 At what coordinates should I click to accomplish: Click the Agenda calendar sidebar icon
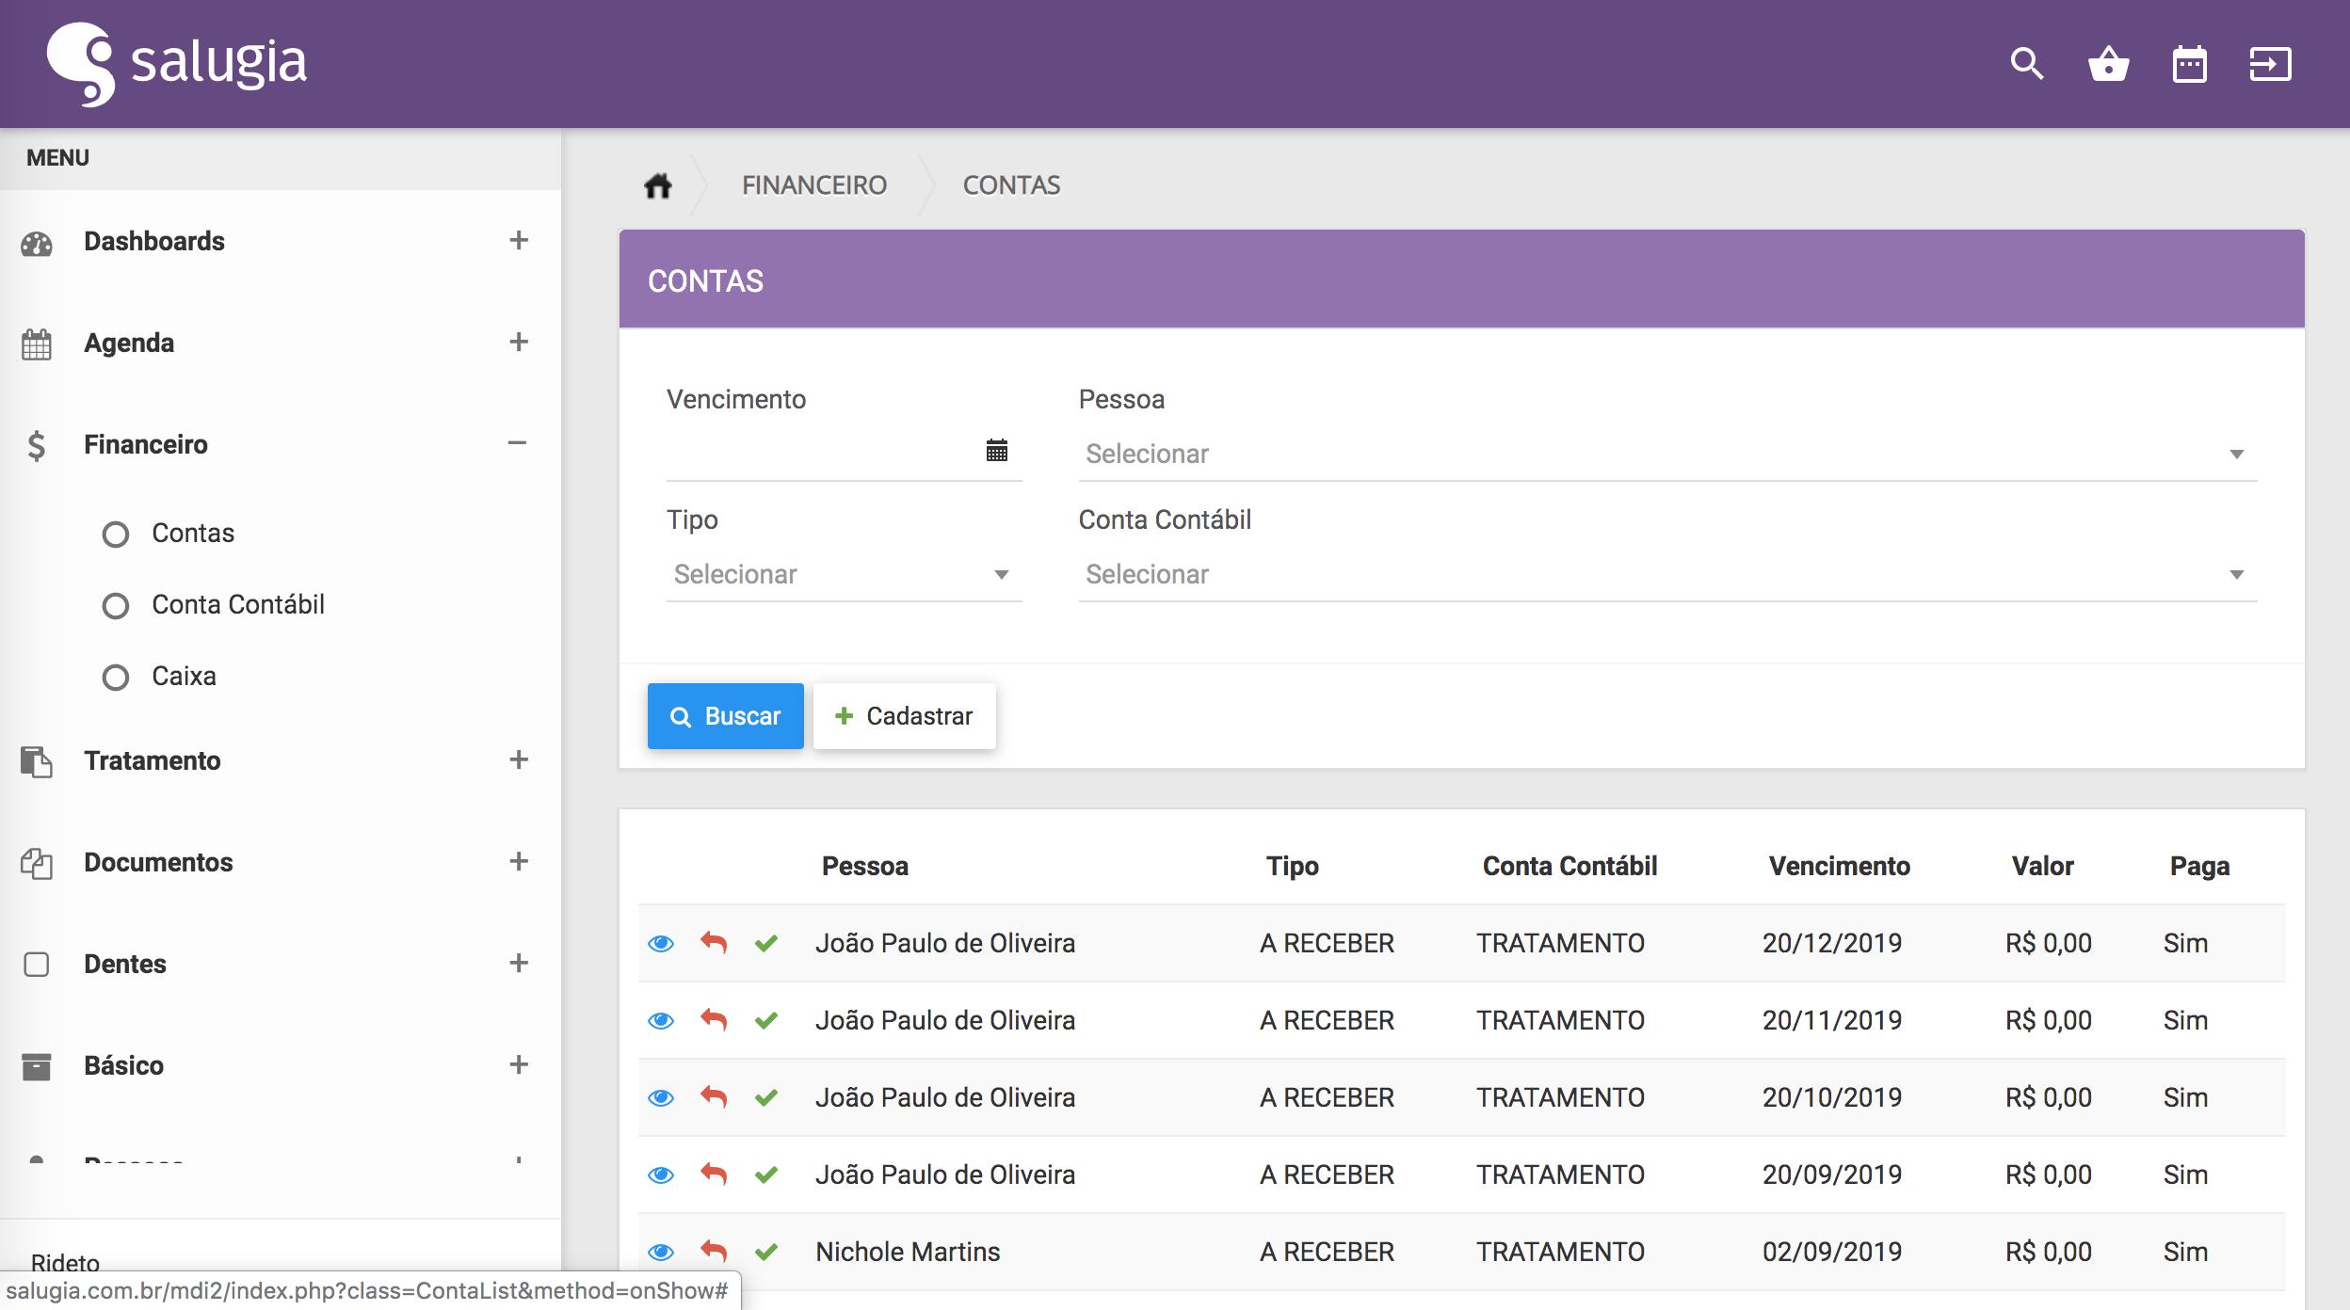(x=37, y=344)
